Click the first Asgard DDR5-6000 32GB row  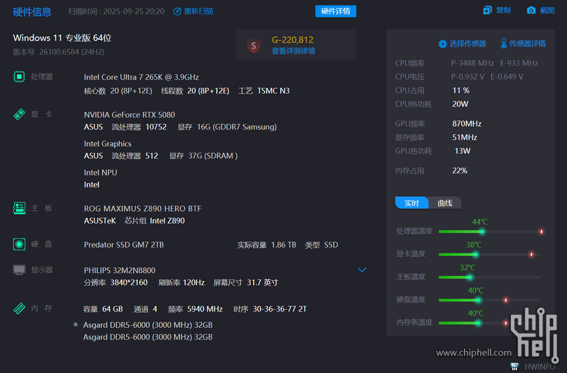pyautogui.click(x=148, y=325)
